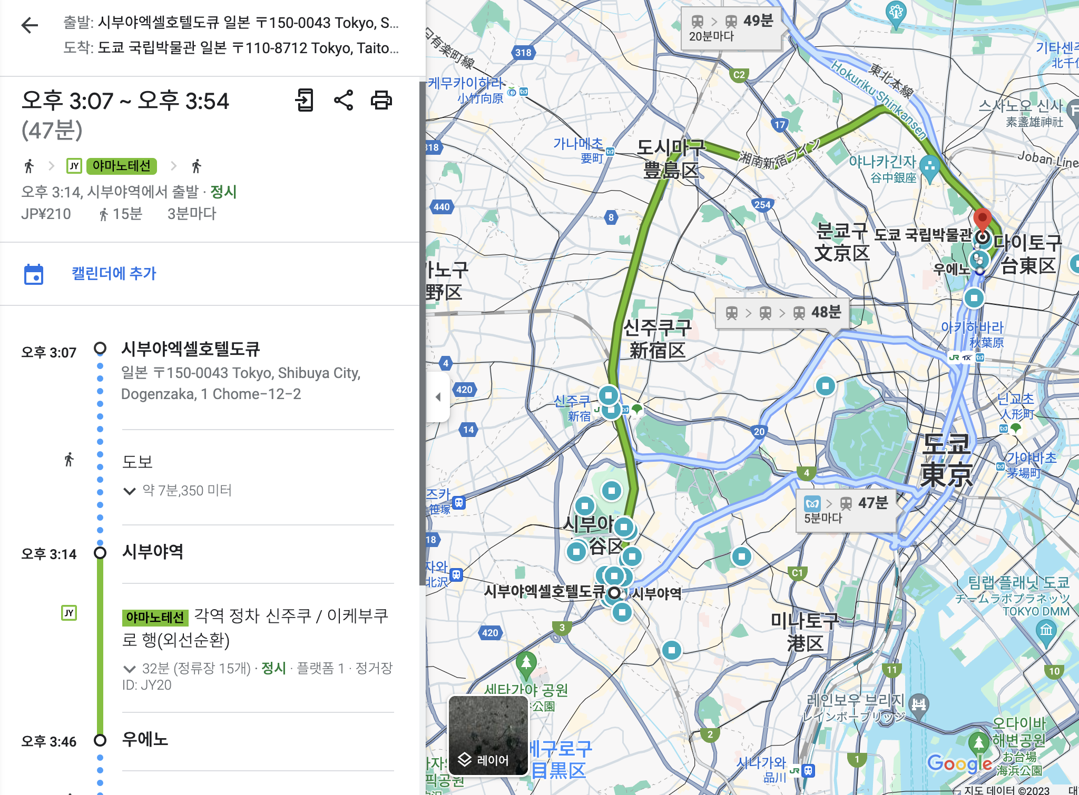The height and width of the screenshot is (795, 1079).
Task: Collapse the side panel with arrow tab
Action: coord(438,397)
